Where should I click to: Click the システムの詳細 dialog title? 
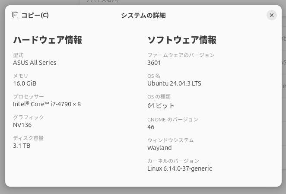[143, 16]
